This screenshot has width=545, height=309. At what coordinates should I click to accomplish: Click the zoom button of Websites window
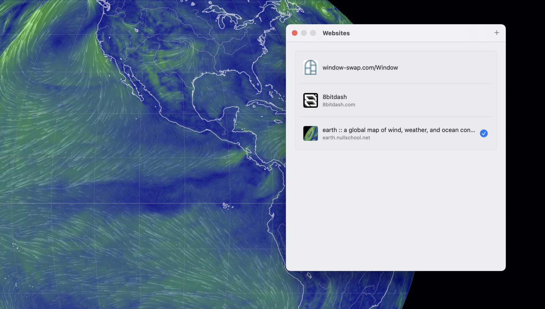[x=313, y=33]
